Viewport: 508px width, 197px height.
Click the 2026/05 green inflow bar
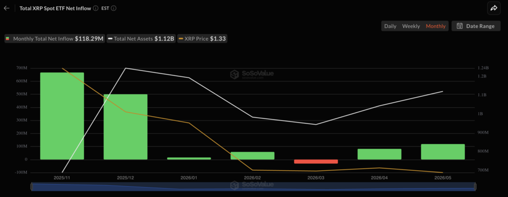[x=443, y=152]
